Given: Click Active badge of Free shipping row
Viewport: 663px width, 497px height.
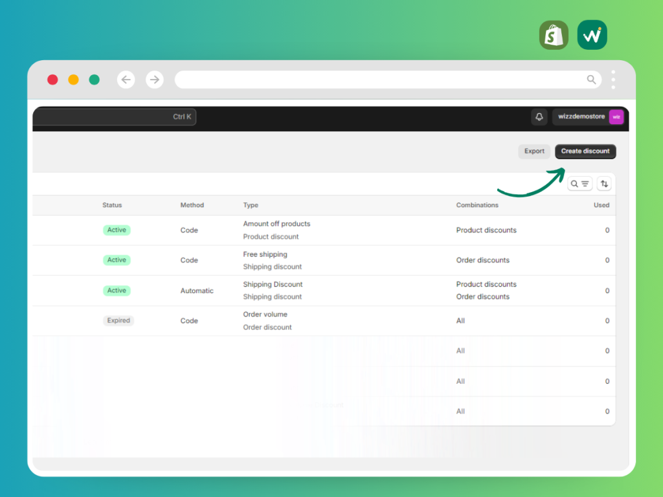Looking at the screenshot, I should [x=117, y=260].
